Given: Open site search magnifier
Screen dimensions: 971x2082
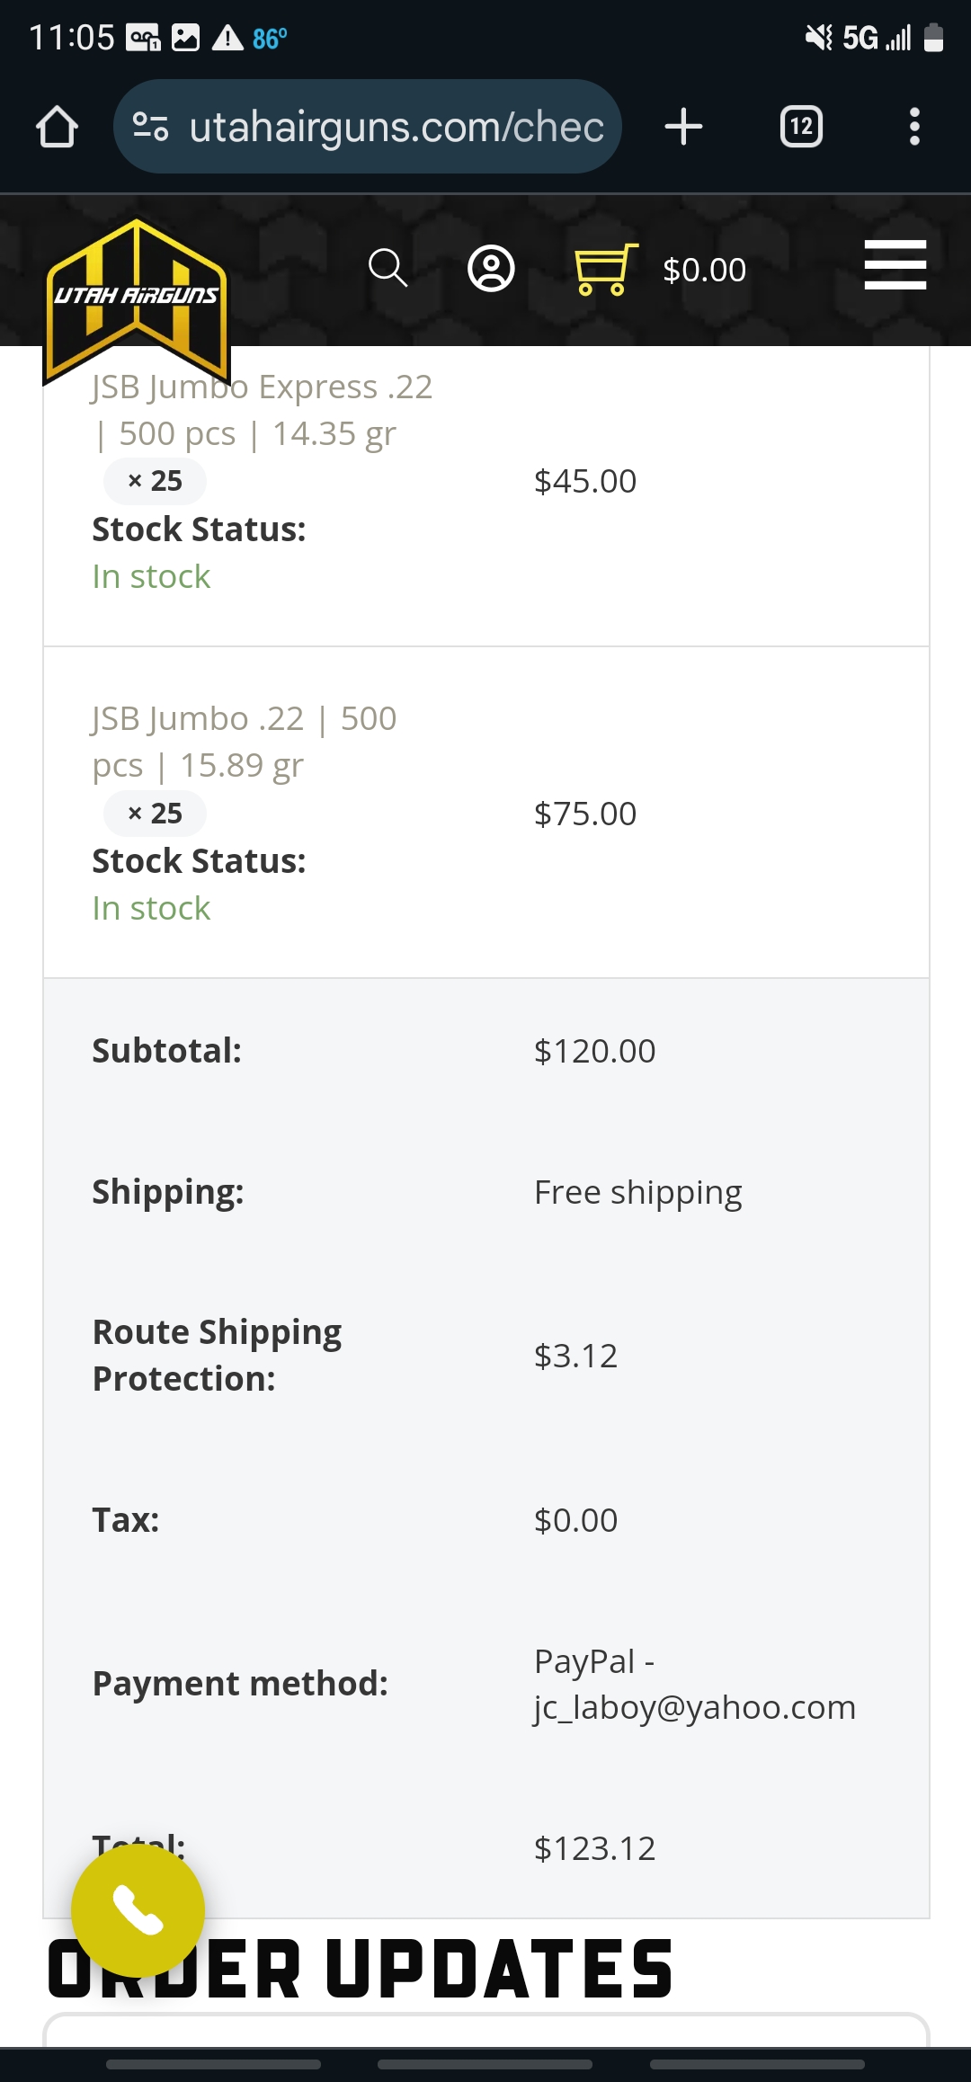Looking at the screenshot, I should [x=388, y=268].
